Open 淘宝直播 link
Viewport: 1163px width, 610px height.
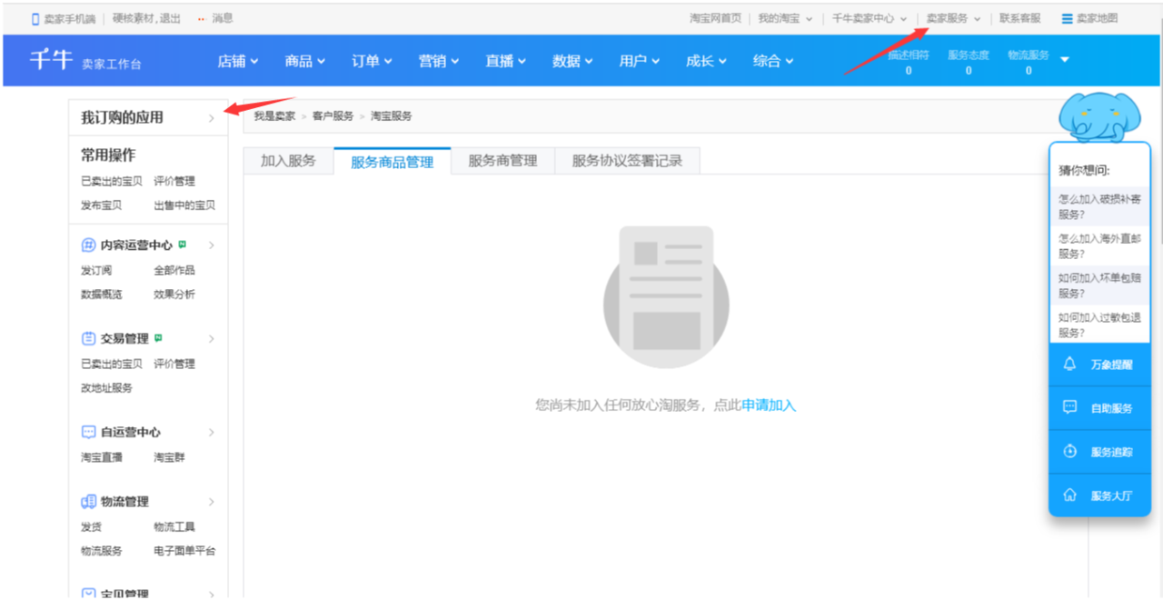pyautogui.click(x=101, y=457)
